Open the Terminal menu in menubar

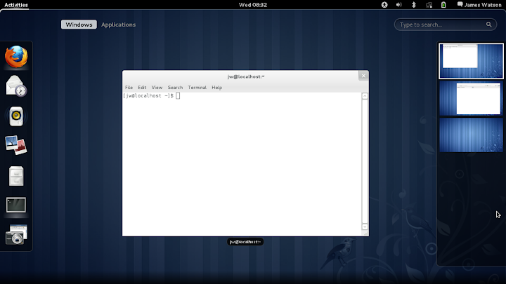pos(197,87)
